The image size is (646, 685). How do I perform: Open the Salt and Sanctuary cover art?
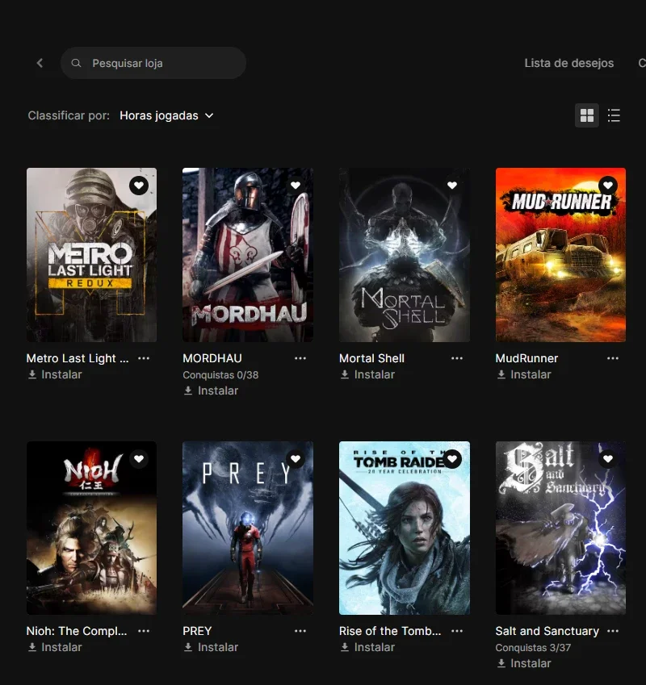pyautogui.click(x=560, y=528)
